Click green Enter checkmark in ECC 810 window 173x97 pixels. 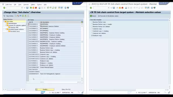[91, 8]
